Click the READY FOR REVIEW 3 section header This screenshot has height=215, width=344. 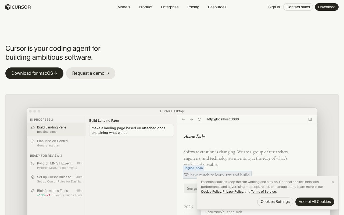[x=46, y=156]
